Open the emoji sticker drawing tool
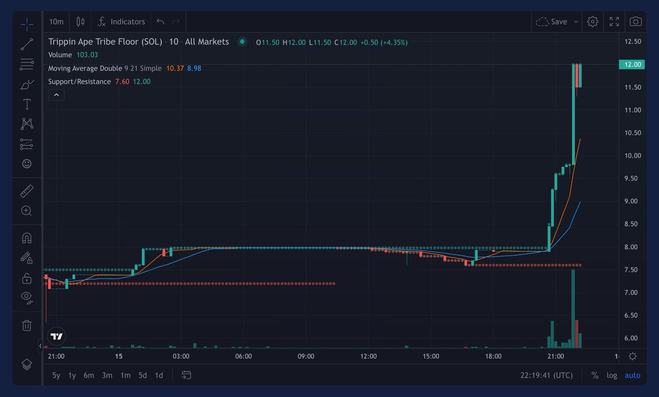The width and height of the screenshot is (659, 397). coord(26,163)
